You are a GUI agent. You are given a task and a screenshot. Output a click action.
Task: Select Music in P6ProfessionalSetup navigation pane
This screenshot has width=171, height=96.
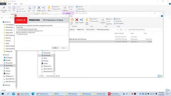click(x=45, y=58)
